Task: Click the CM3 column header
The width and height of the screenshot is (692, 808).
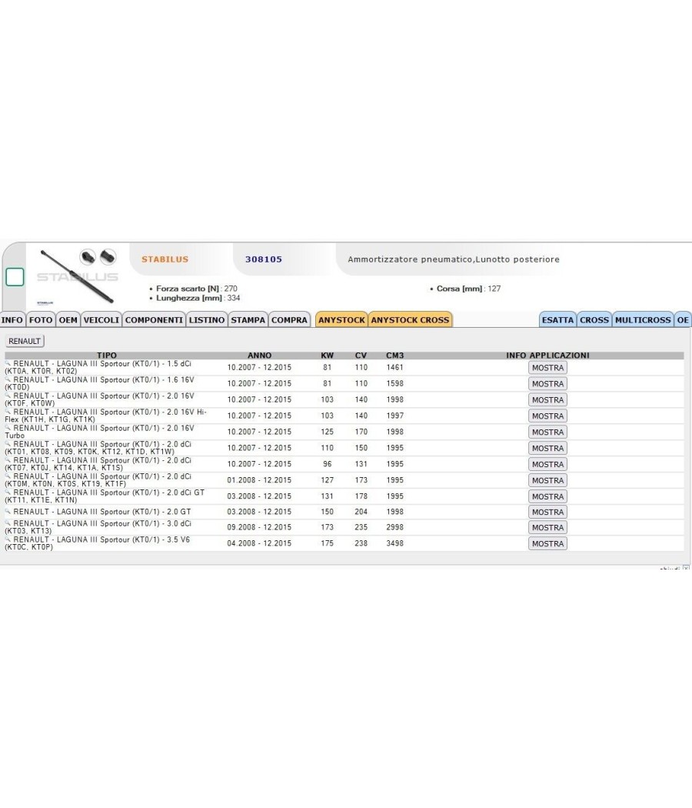Action: [395, 355]
